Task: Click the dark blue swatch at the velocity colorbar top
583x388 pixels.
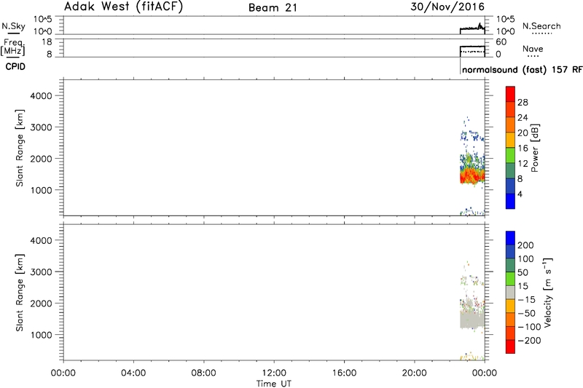Action: coord(510,238)
